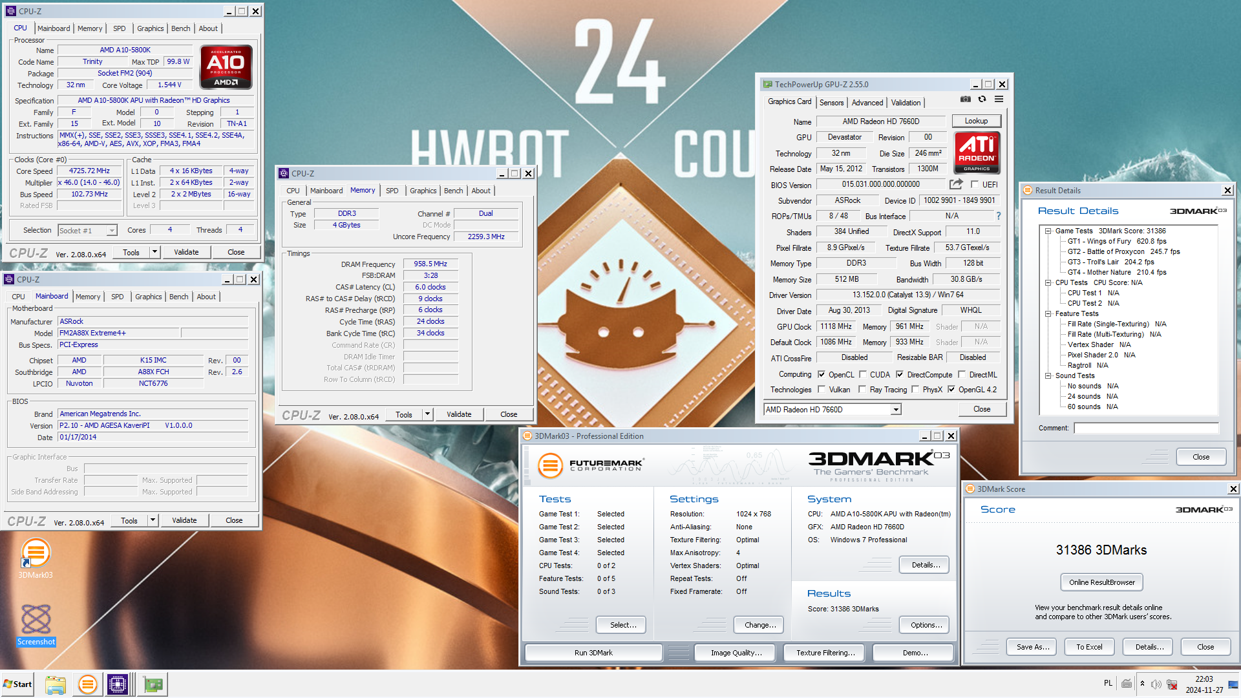
Task: Open 3DMark03 desktop shortcut icon
Action: [x=36, y=559]
